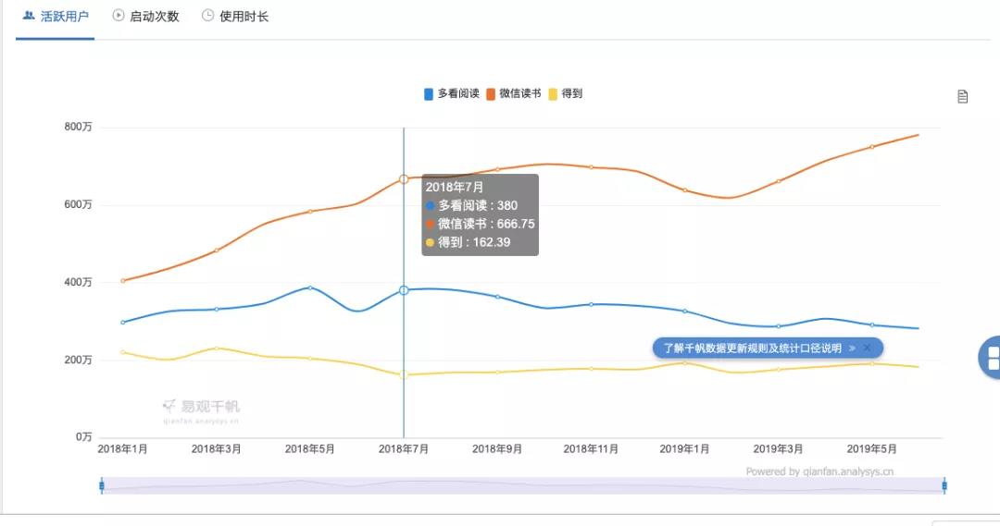Toggle the 多看阅读 legend series

pyautogui.click(x=452, y=93)
